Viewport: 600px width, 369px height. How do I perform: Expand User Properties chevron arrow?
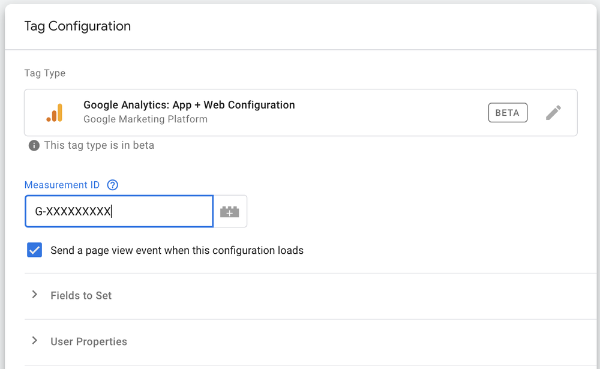[35, 341]
